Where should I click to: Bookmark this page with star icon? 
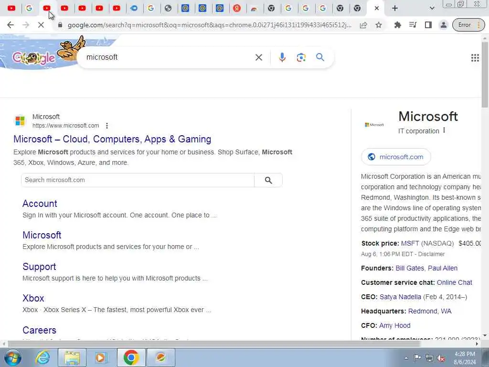[x=379, y=25]
